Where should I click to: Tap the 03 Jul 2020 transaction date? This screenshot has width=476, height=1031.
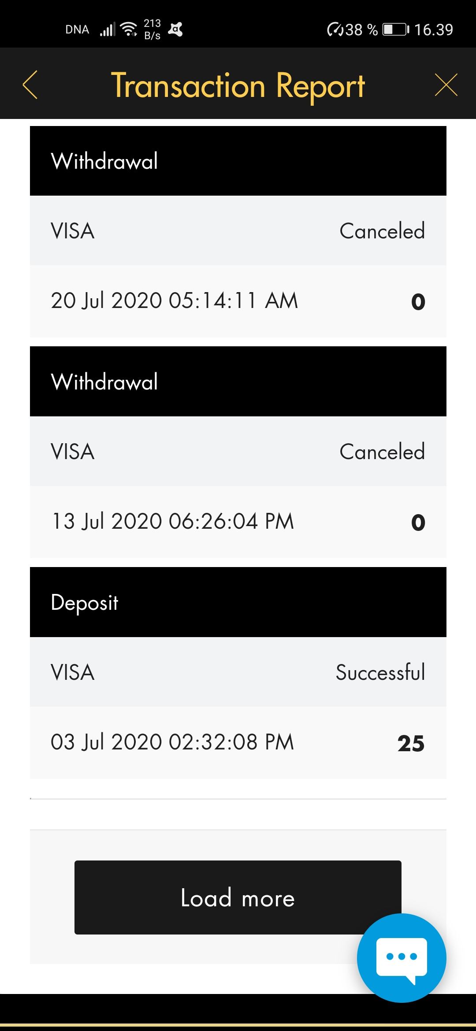point(172,742)
